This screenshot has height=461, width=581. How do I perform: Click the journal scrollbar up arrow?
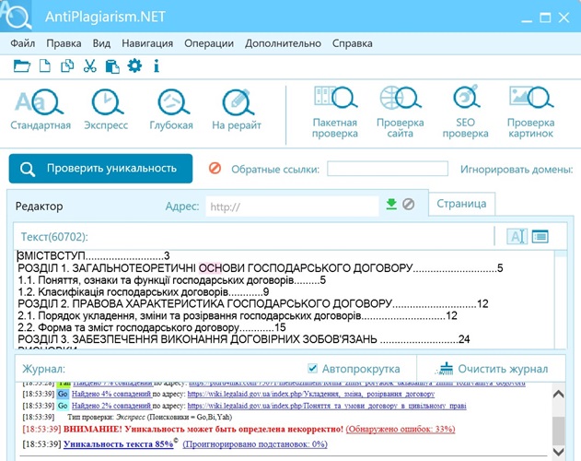558,395
